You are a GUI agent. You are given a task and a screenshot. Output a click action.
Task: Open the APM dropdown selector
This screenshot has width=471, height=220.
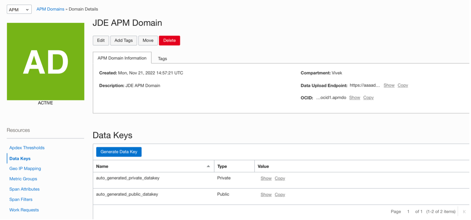point(19,10)
